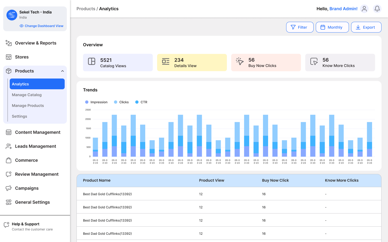Click the Stores sidebar icon
Viewport: 388px width, 242px height.
tap(9, 57)
